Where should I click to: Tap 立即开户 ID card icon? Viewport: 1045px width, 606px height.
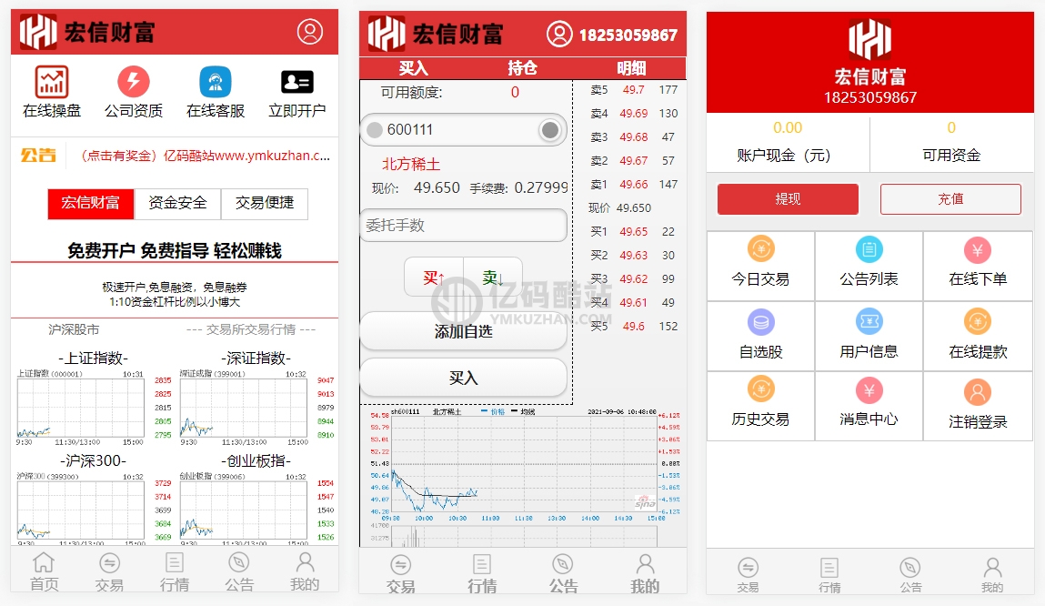point(297,82)
